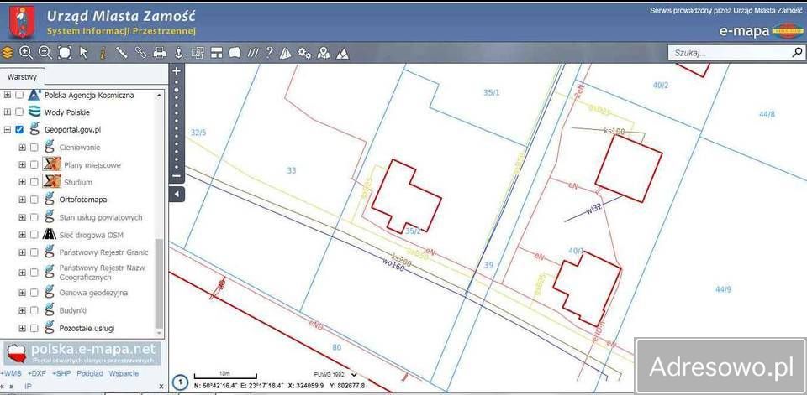The height and width of the screenshot is (395, 807).
Task: Click the +SHP link
Action: tap(61, 373)
